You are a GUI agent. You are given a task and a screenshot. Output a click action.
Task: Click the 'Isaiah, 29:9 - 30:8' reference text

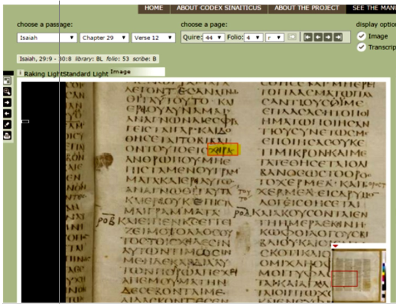(x=46, y=59)
